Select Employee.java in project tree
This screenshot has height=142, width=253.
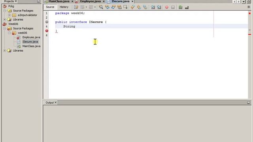(x=31, y=37)
